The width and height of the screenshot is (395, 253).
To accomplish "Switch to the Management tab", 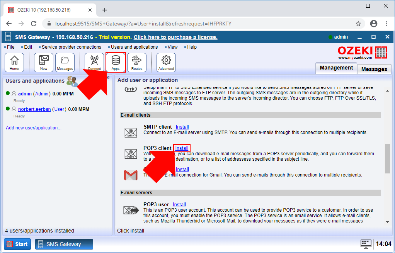I will (336, 68).
